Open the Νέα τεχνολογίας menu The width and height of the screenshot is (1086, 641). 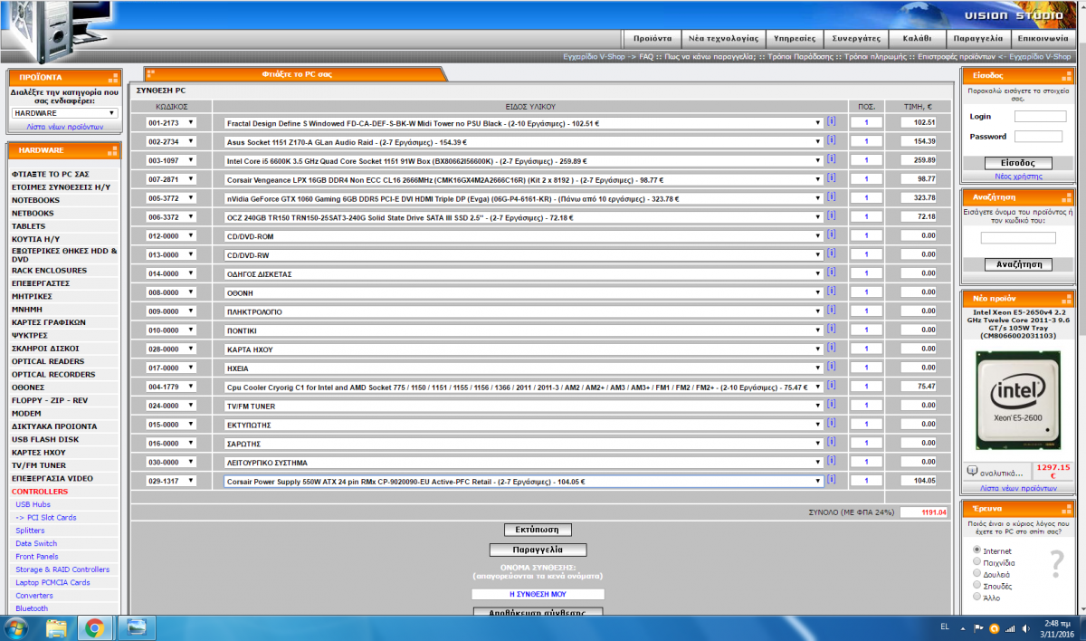[x=722, y=39]
